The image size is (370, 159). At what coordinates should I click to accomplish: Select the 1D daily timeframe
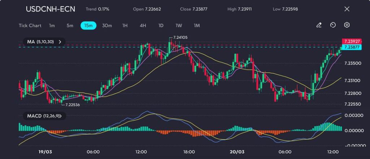161,26
